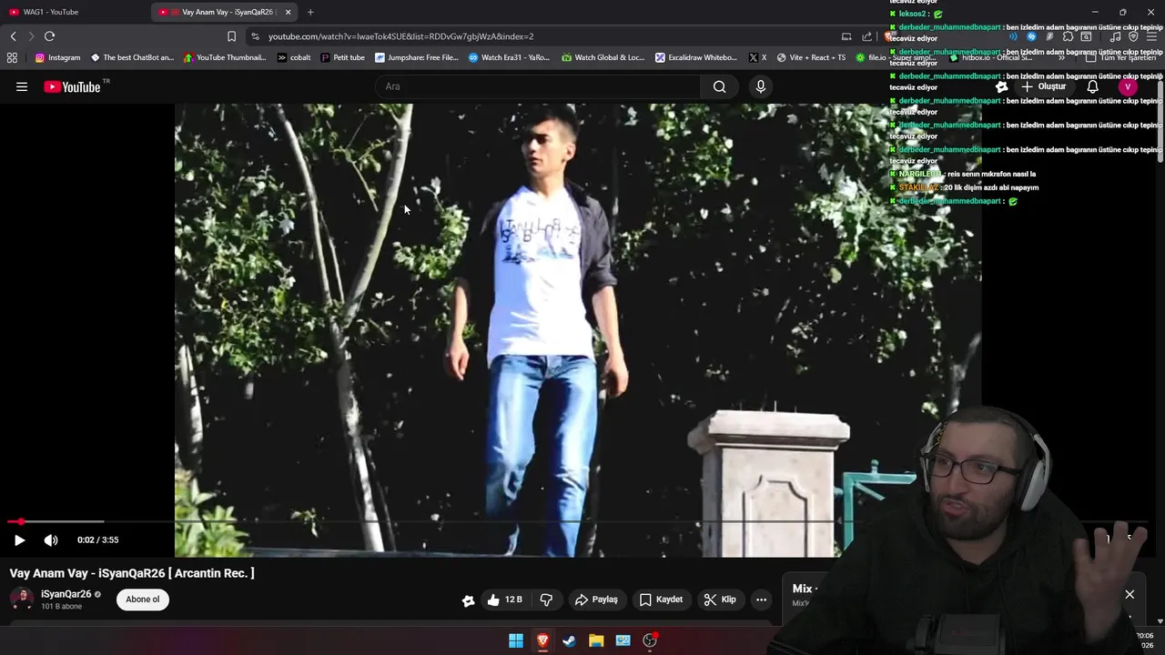Open the Instagram bookmark

pos(57,57)
